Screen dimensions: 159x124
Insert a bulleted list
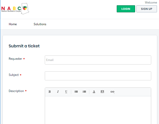coord(76,92)
